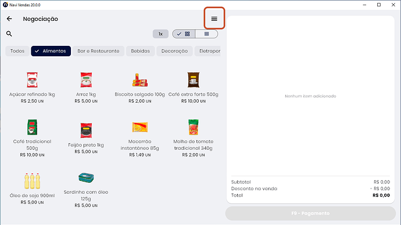Maximize the Navi Vendas window
The height and width of the screenshot is (225, 401).
click(x=379, y=5)
